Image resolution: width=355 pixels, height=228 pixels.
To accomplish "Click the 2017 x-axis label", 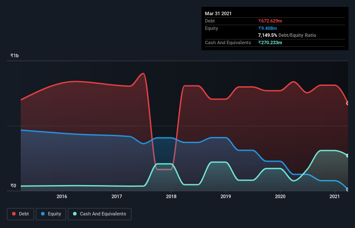I will point(117,196).
